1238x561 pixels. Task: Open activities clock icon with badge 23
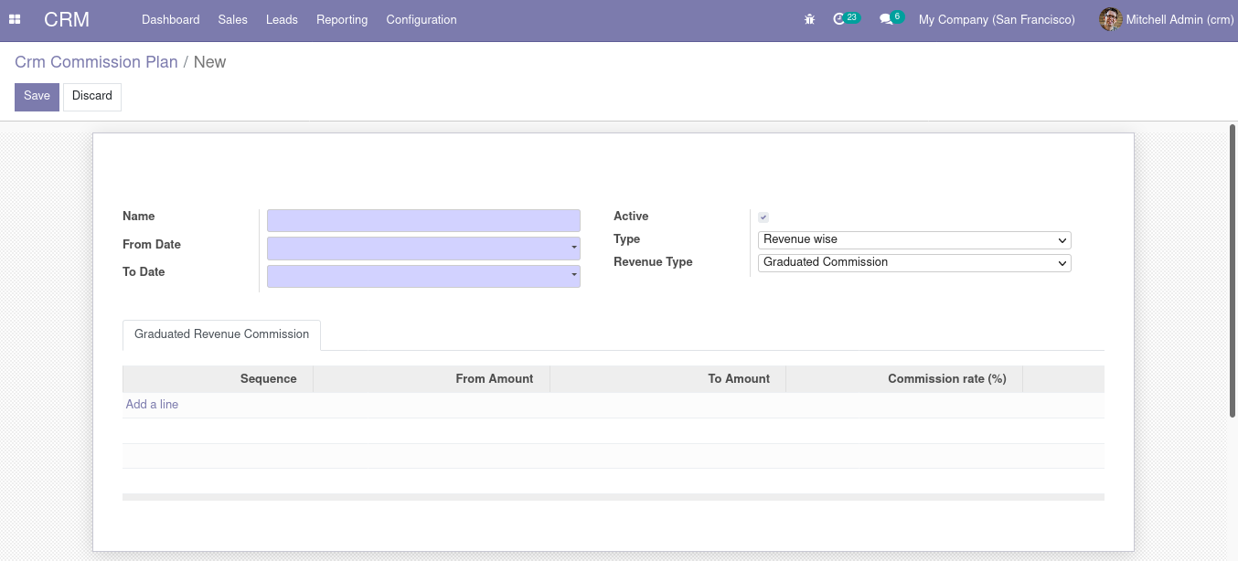pos(839,19)
